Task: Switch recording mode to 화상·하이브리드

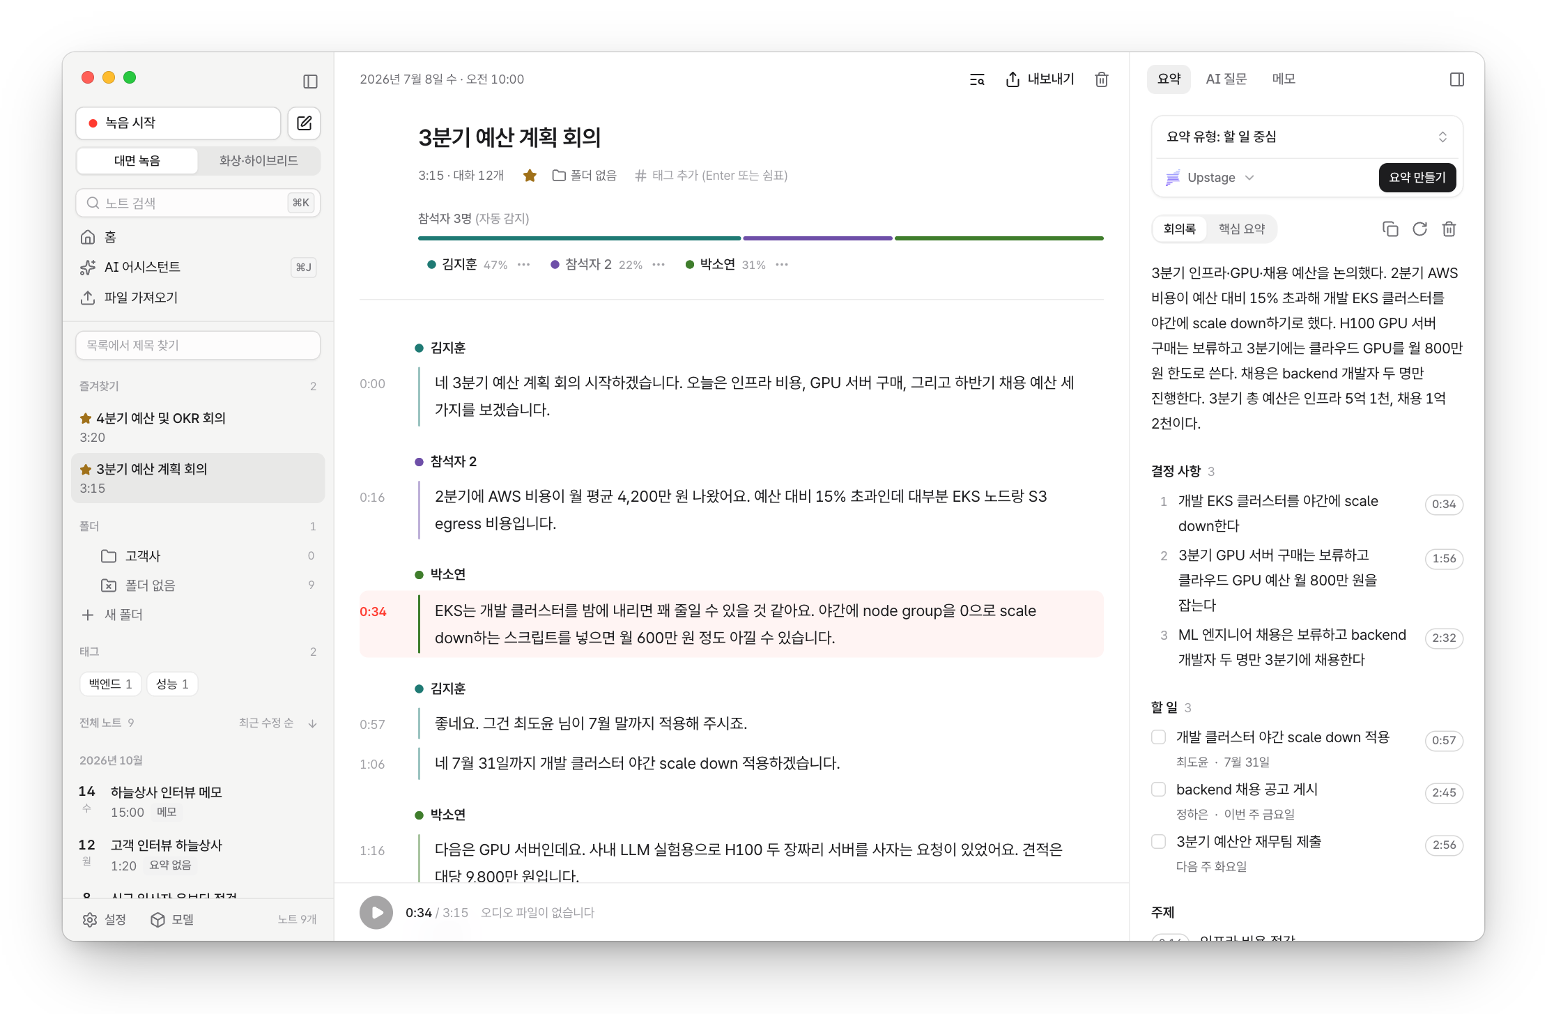Action: coord(259,161)
